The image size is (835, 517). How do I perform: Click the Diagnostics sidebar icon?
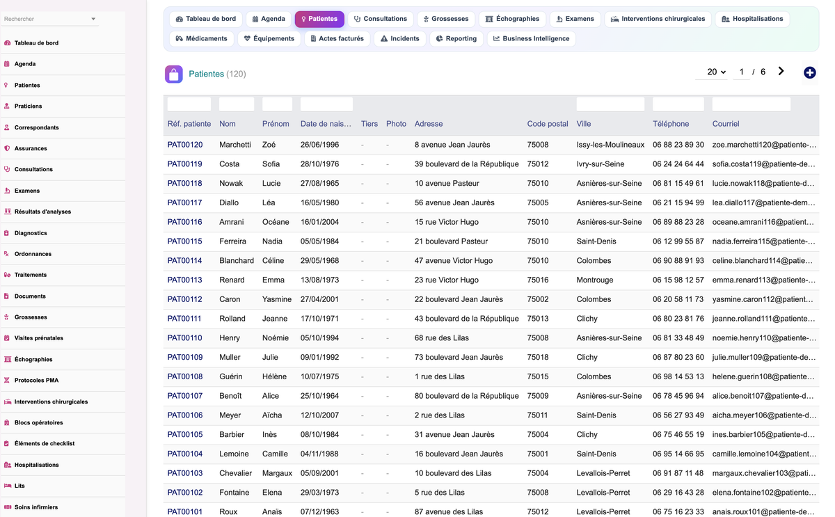click(7, 233)
